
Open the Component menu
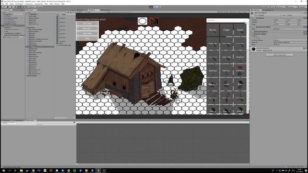click(x=29, y=4)
